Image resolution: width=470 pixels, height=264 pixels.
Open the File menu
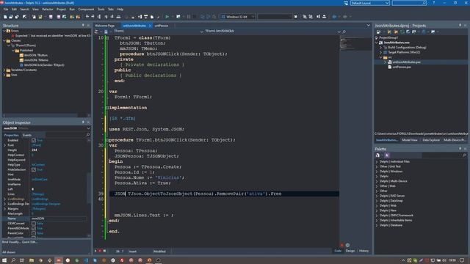pos(6,10)
